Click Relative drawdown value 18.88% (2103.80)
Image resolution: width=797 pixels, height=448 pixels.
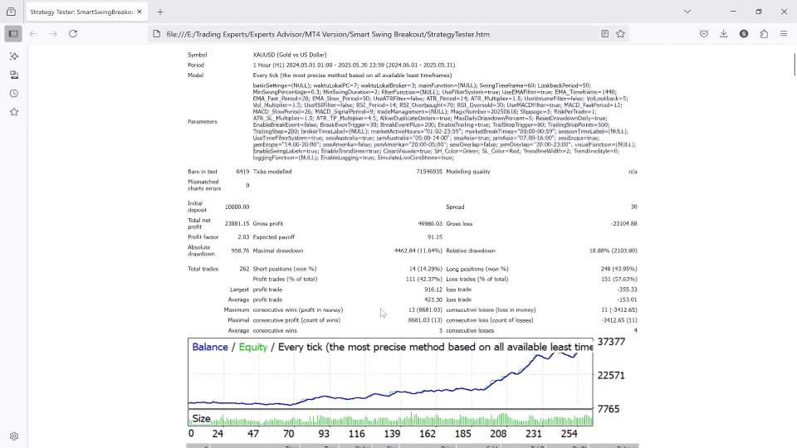(x=613, y=251)
